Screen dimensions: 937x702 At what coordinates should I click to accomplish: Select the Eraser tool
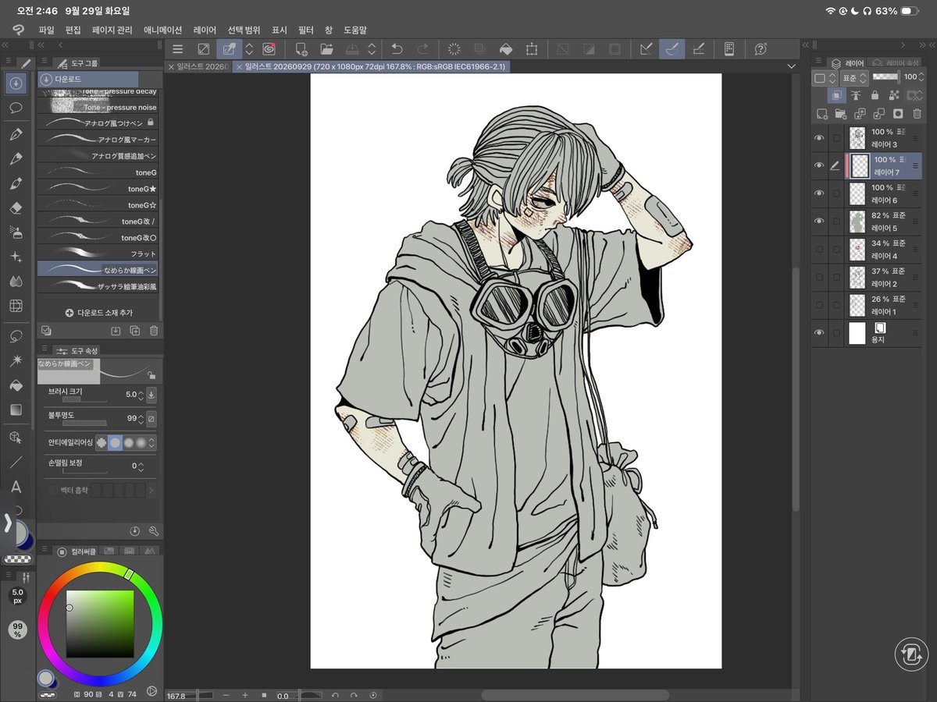coord(16,208)
